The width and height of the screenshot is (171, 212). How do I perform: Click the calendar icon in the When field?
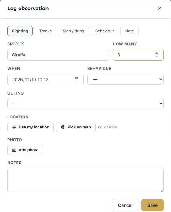coord(76,79)
